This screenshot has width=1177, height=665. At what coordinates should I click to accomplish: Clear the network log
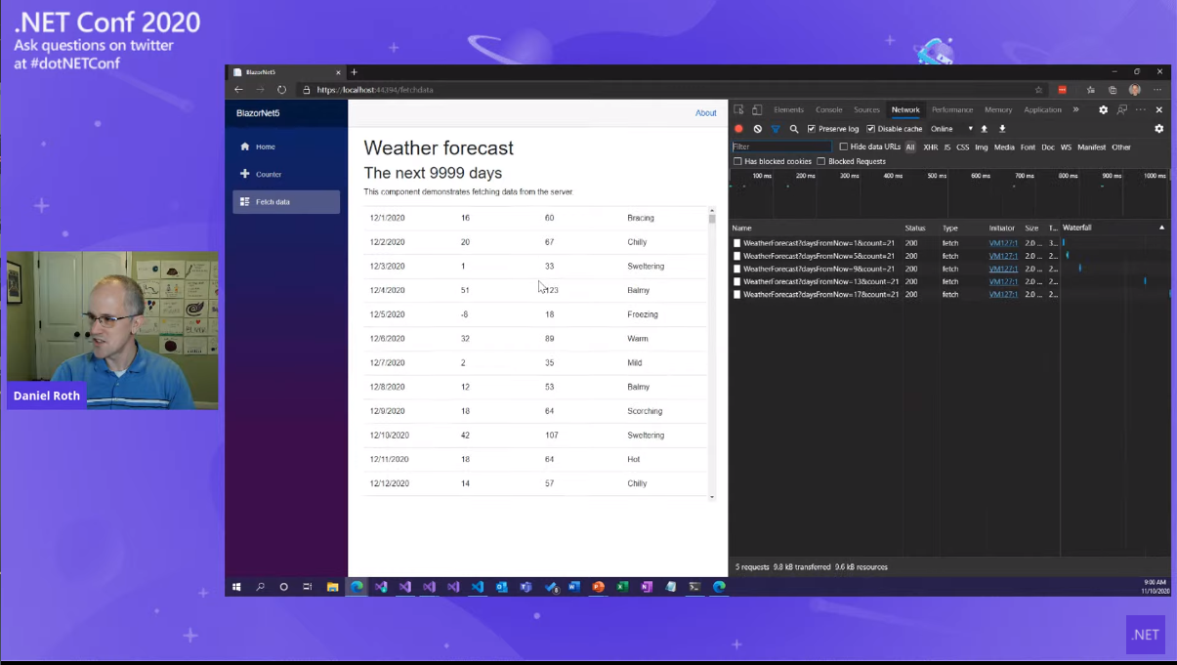(757, 129)
